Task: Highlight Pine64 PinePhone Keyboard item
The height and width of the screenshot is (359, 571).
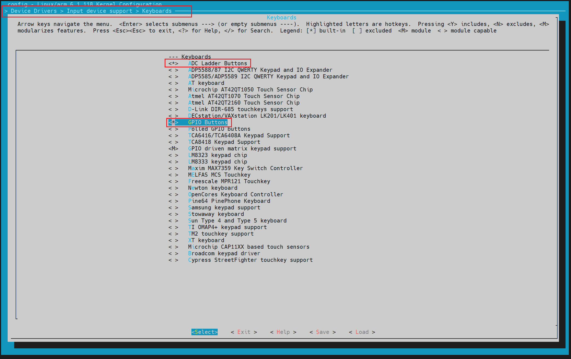Action: tap(229, 201)
